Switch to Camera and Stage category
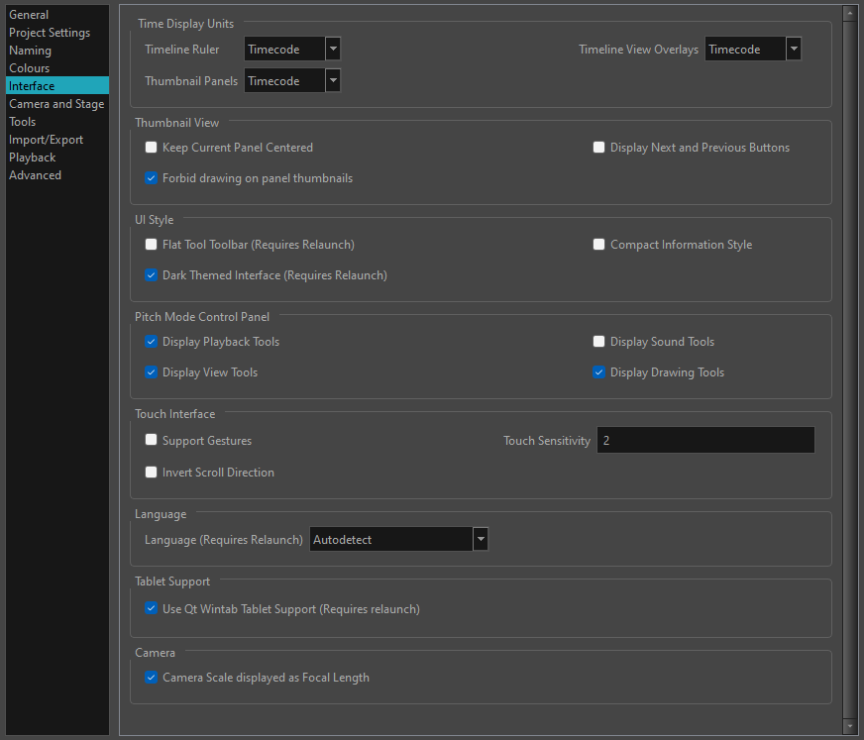The width and height of the screenshot is (864, 740). pos(56,104)
